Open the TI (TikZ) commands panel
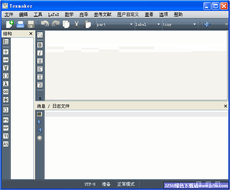This screenshot has height=190, width=230. point(6,136)
